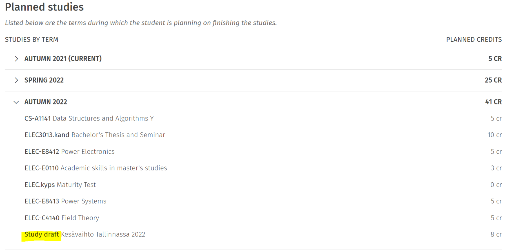Click the 41 CR total for Autumn 2022
Image resolution: width=507 pixels, height=250 pixels.
(x=493, y=102)
